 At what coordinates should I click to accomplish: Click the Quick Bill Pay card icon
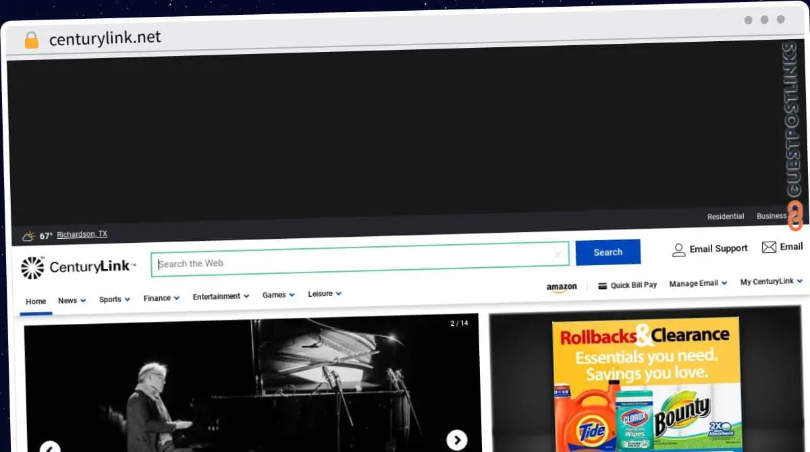pyautogui.click(x=603, y=285)
